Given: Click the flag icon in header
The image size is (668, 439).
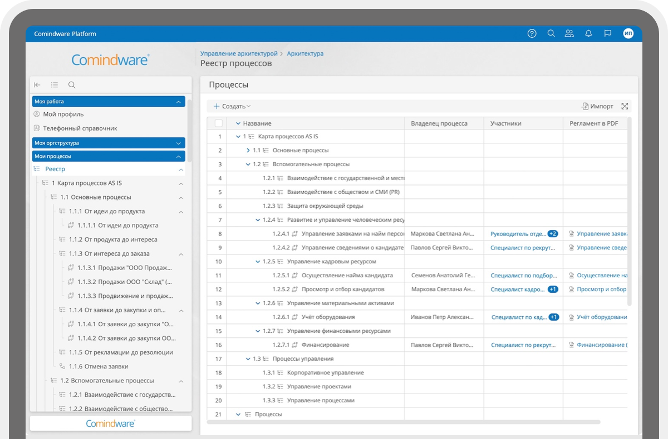Looking at the screenshot, I should point(608,33).
